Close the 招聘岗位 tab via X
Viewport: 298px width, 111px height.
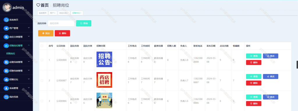[x=81, y=13]
